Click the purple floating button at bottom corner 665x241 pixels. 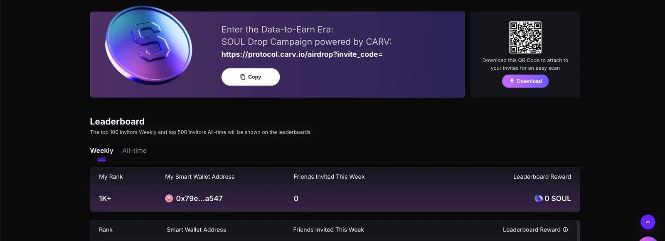[648, 239]
